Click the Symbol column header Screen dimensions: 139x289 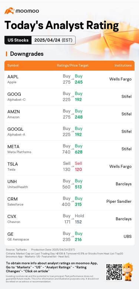click(13, 65)
